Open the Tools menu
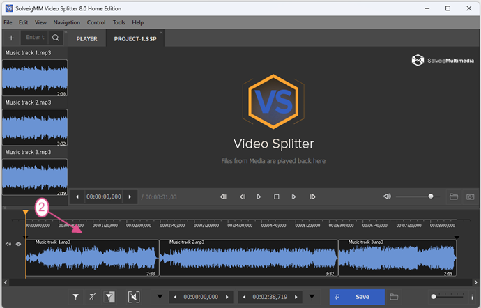 (119, 22)
